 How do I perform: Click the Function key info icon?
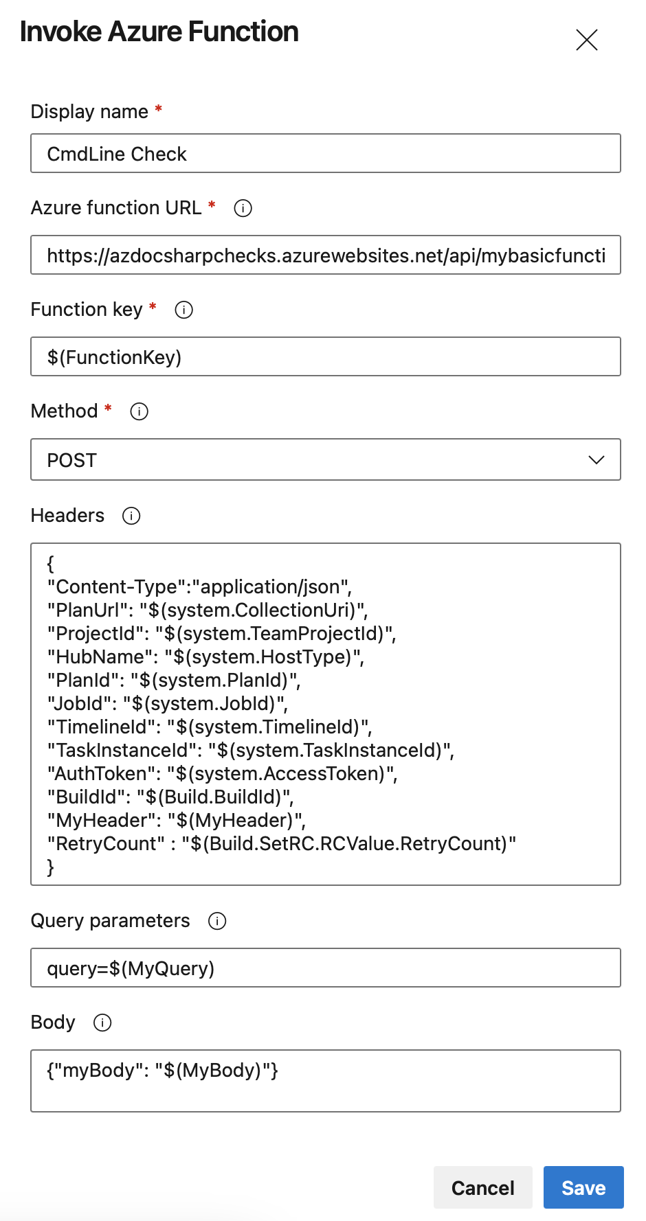tap(183, 310)
